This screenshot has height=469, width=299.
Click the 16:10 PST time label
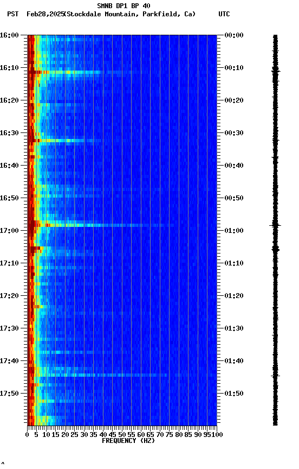click(x=9, y=68)
